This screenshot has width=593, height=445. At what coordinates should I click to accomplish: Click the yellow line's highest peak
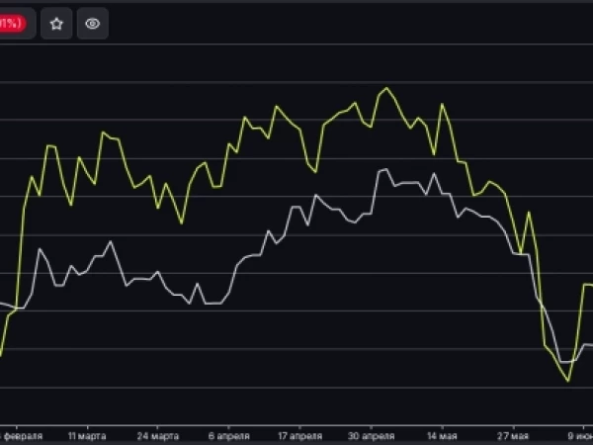click(386, 88)
